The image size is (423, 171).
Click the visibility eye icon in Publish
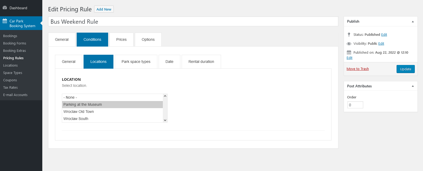click(x=349, y=44)
